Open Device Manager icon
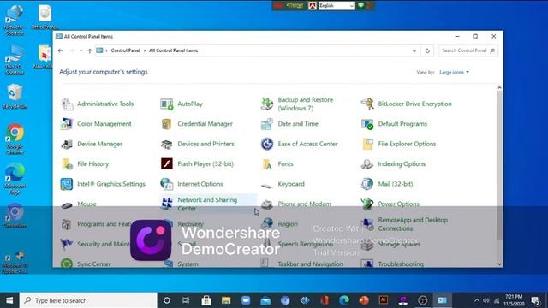 coord(67,144)
